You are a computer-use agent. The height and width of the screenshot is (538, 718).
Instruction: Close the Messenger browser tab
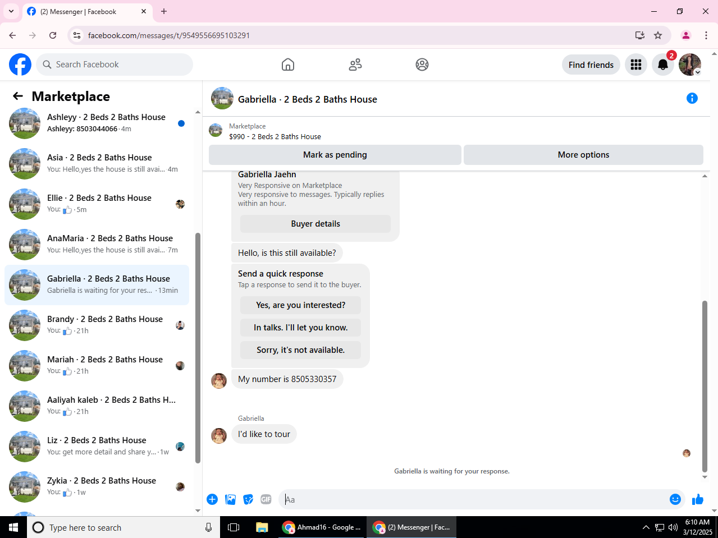point(144,11)
